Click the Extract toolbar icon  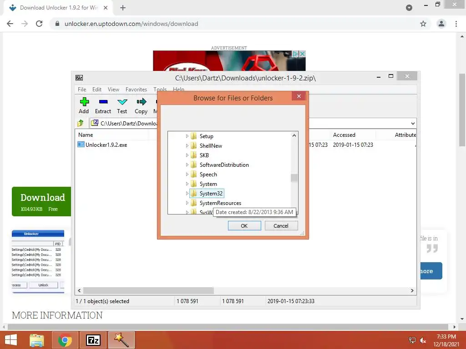[x=103, y=102]
